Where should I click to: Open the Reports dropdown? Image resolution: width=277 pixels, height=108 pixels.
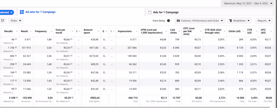tap(264, 21)
